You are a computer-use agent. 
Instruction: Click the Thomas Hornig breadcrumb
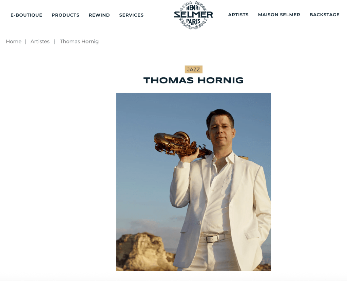coord(79,42)
